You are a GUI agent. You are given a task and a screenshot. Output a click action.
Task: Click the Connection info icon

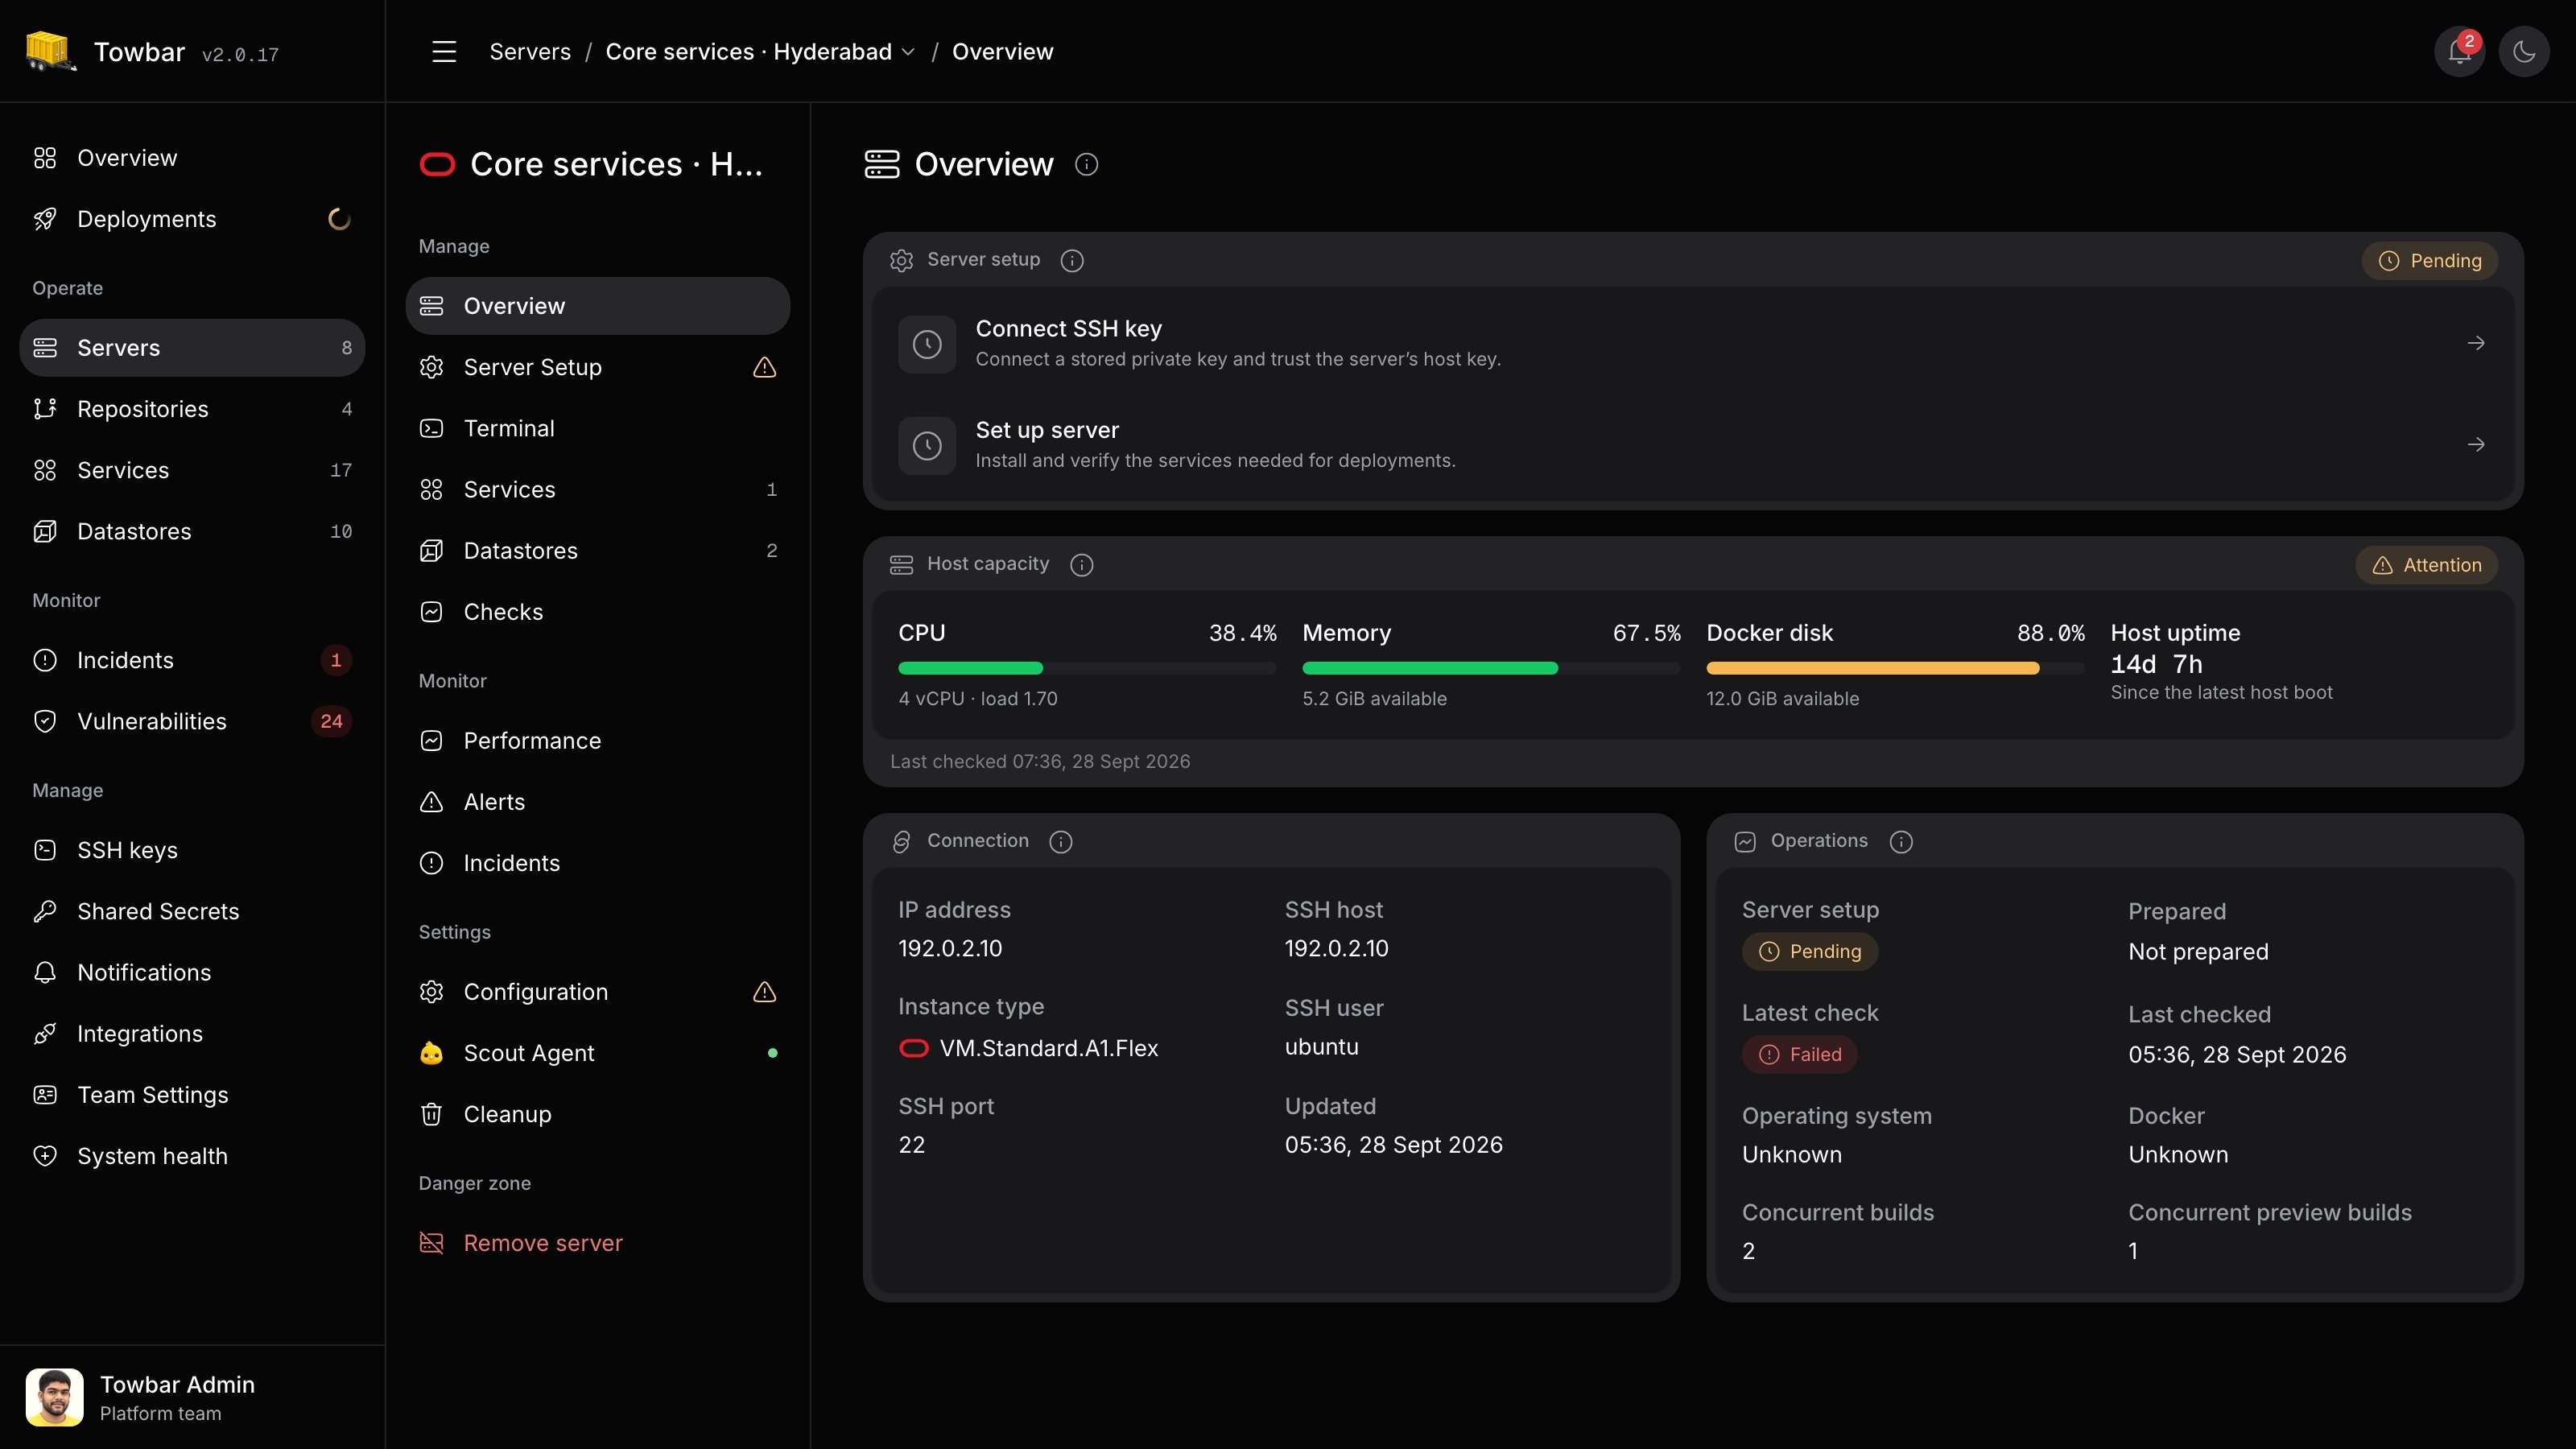click(1061, 842)
